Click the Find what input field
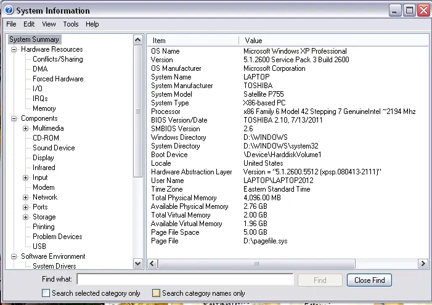This screenshot has height=305, width=432. point(185,280)
